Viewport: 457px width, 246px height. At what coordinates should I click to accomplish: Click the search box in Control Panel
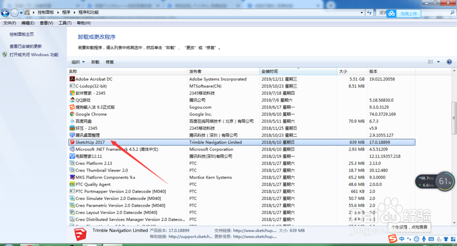416,13
